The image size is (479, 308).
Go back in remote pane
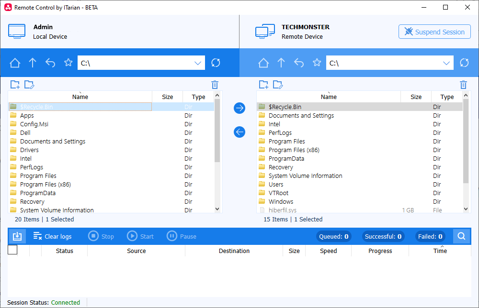[x=299, y=63]
